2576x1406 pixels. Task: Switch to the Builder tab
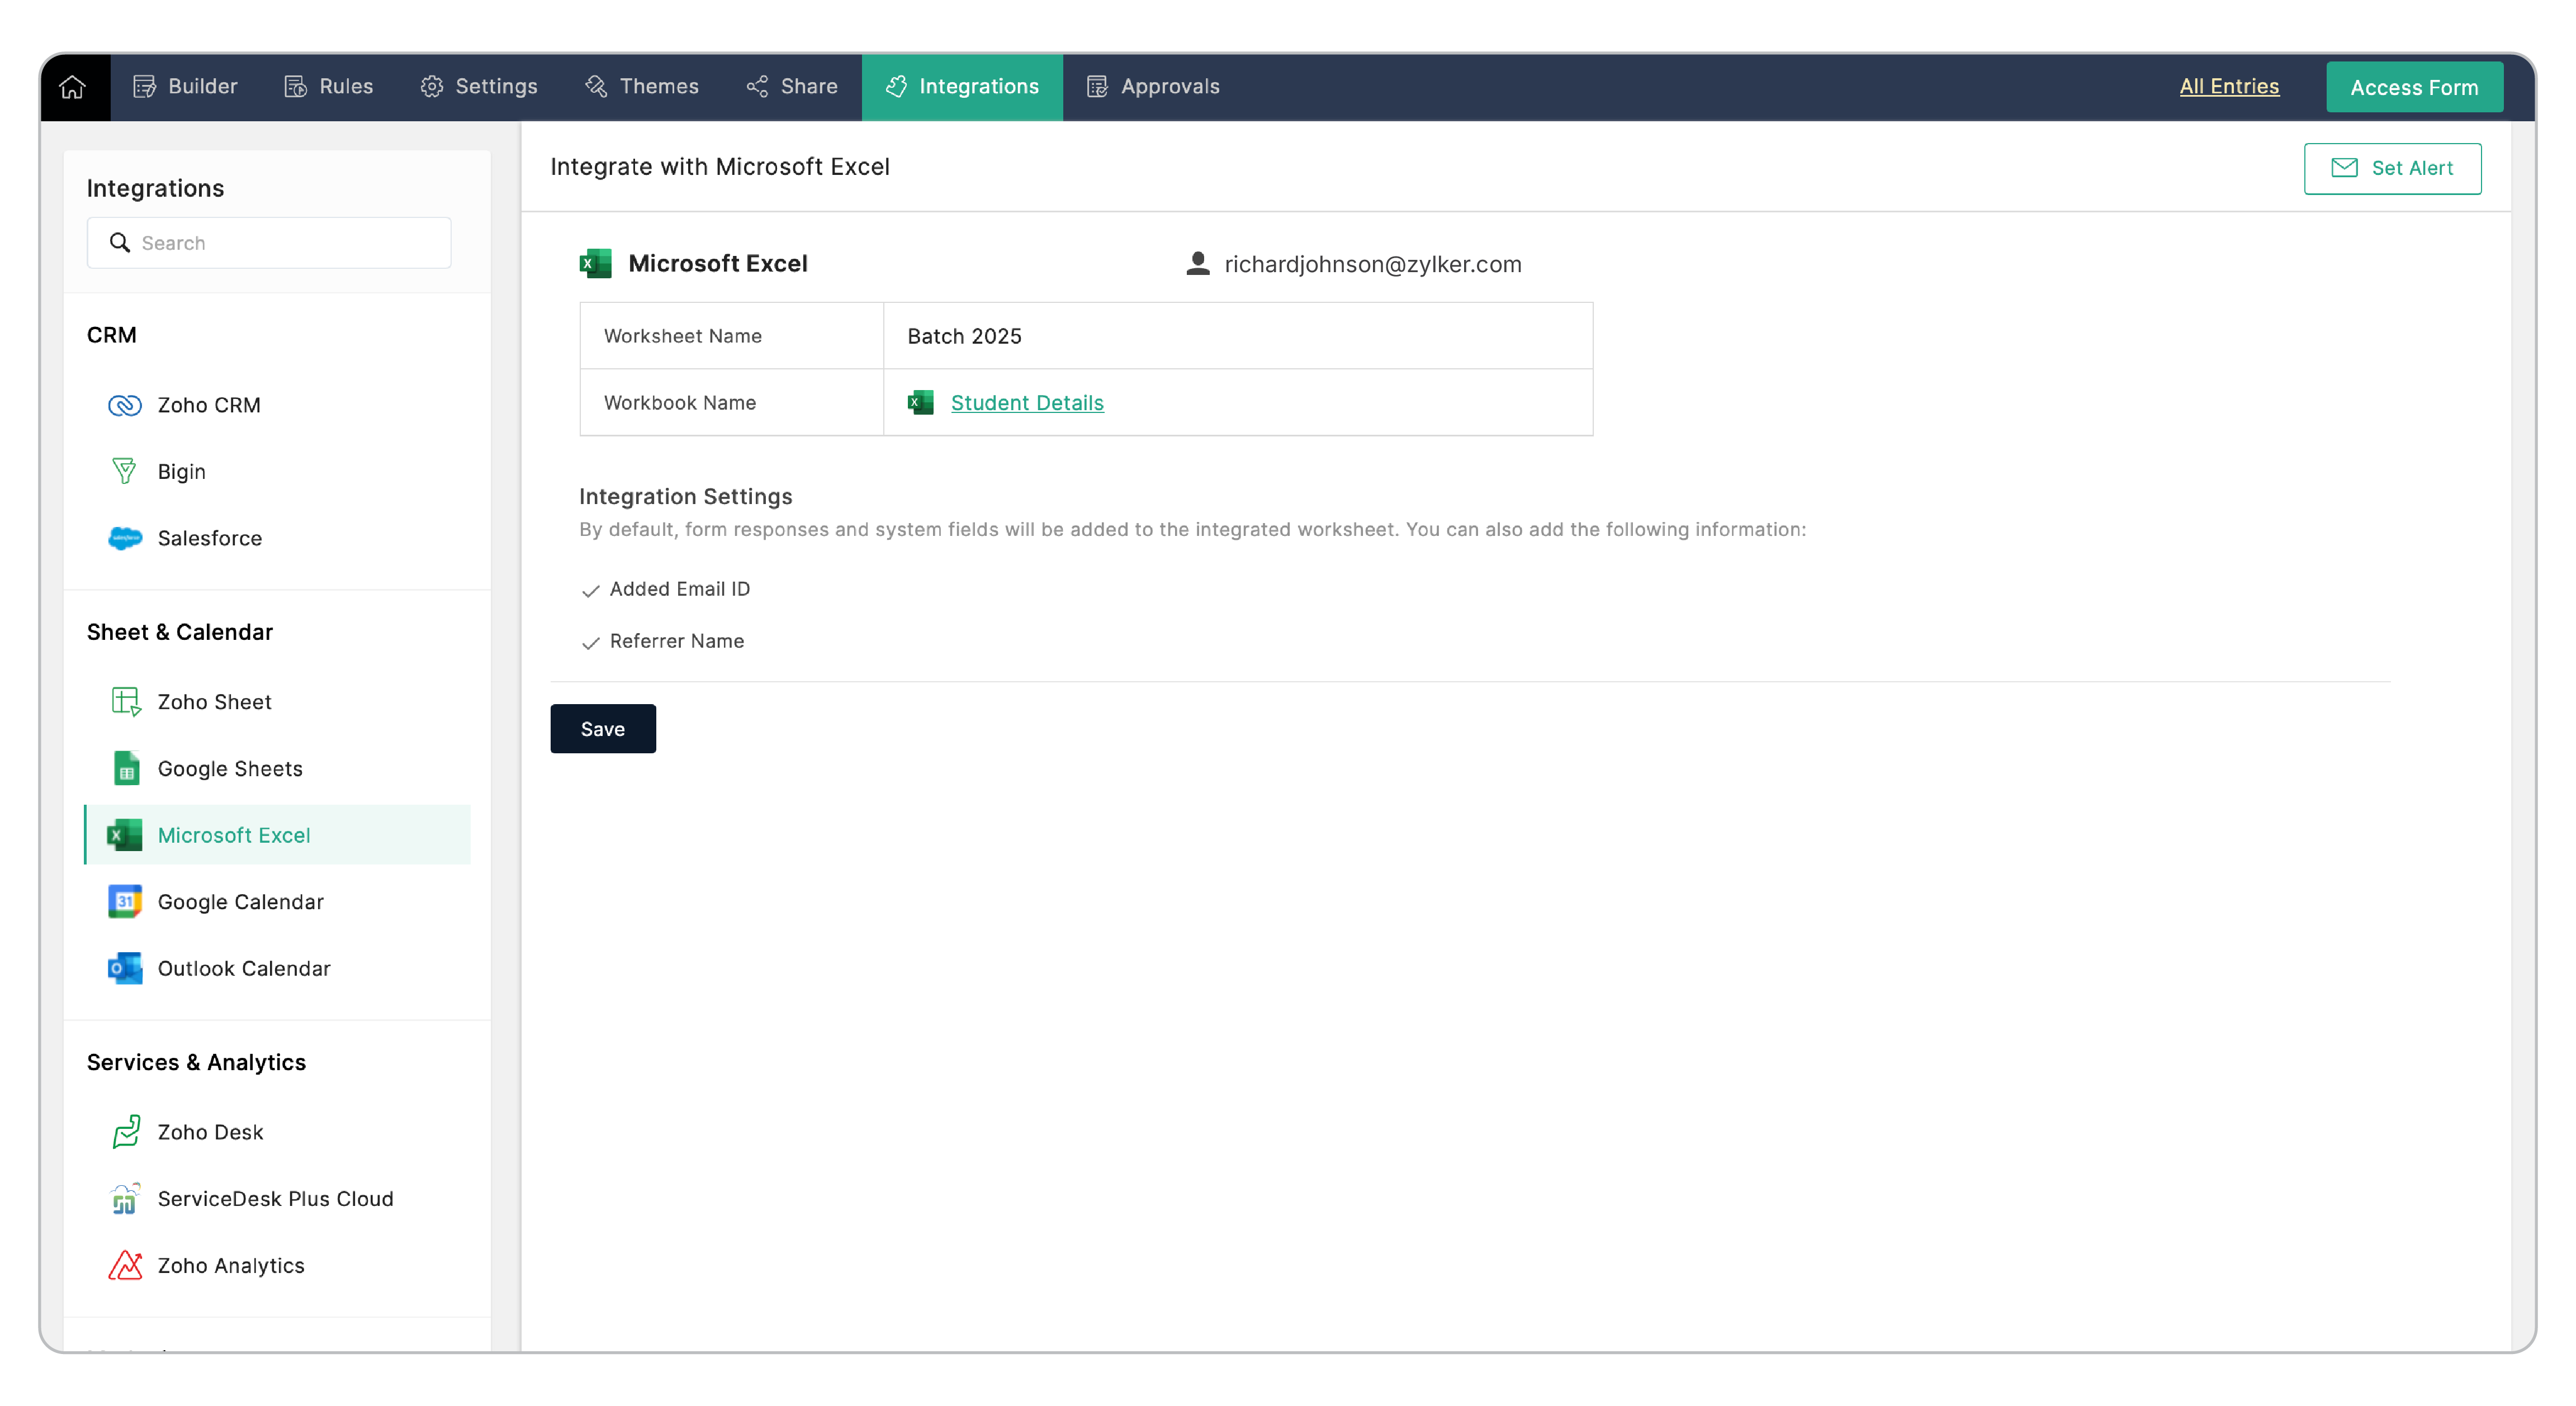click(x=185, y=87)
